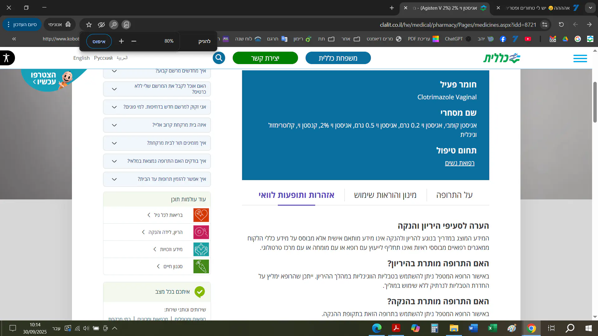This screenshot has width=598, height=336.
Task: Decrease zoom with the minus button
Action: [x=134, y=41]
